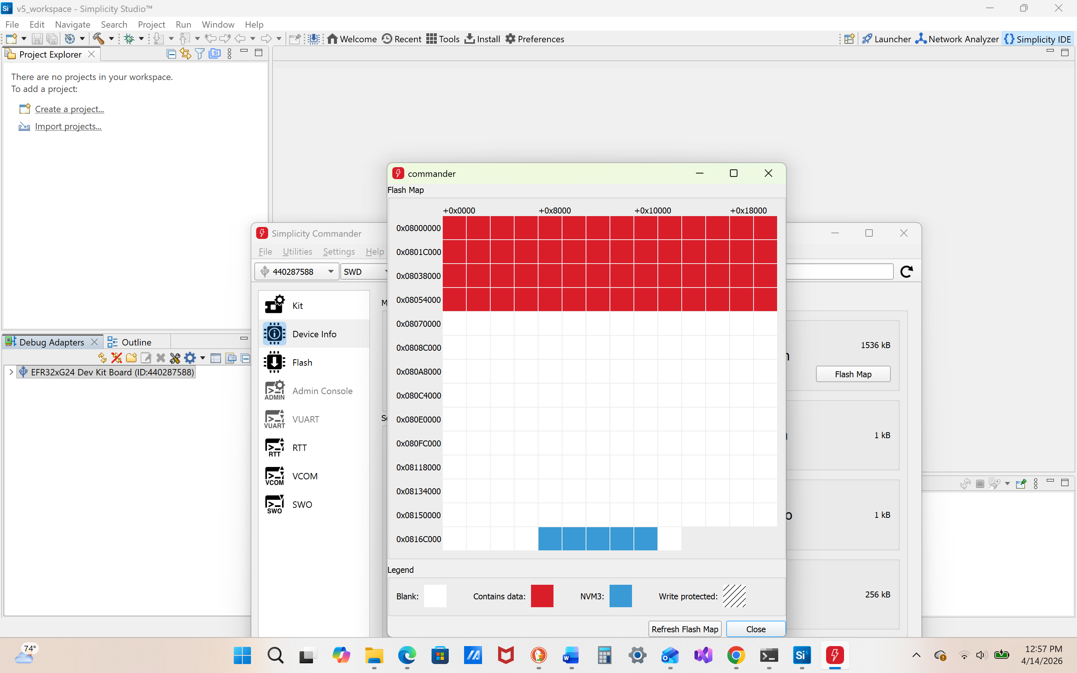Viewport: 1077px width, 673px height.
Task: Open the RTT console in Commander
Action: (299, 447)
